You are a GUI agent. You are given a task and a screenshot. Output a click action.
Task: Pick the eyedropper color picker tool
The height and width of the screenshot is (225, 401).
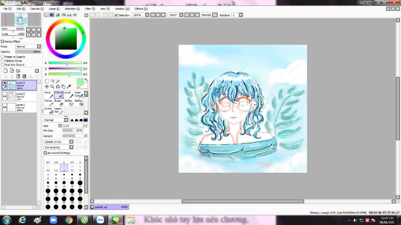pyautogui.click(x=69, y=87)
